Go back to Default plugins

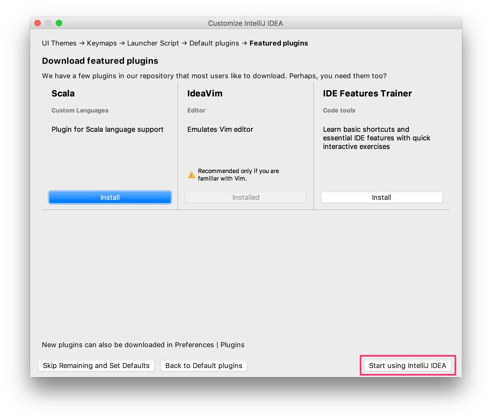(204, 366)
